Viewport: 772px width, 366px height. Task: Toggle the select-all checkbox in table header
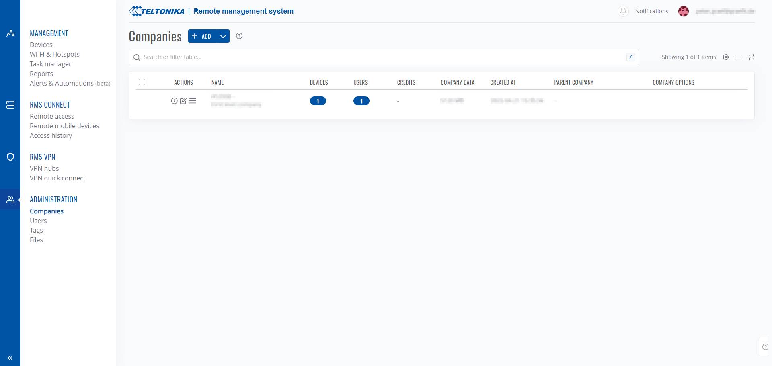tap(142, 82)
